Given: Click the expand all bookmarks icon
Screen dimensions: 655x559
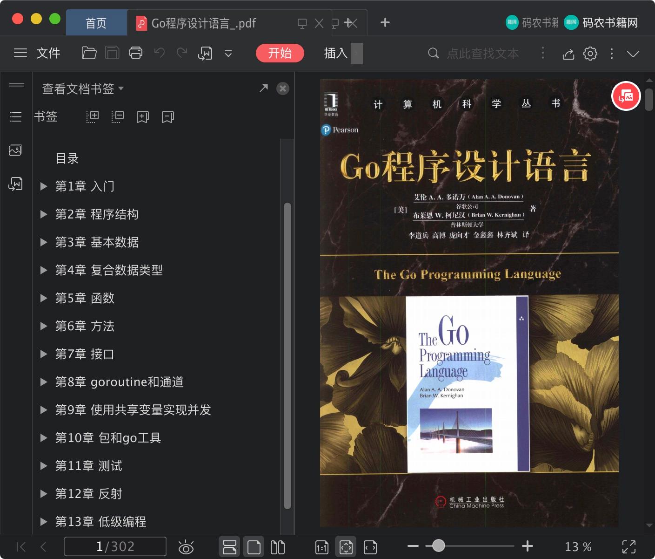Looking at the screenshot, I should 93,116.
